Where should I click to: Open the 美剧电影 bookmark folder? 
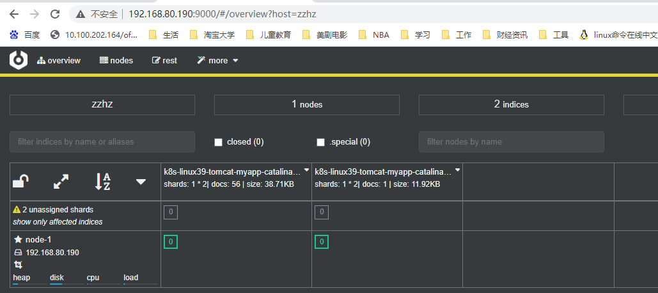(325, 35)
